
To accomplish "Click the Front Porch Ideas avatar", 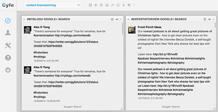I will pos(132,30).
